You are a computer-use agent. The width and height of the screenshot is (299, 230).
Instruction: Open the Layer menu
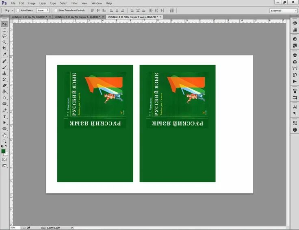click(43, 3)
